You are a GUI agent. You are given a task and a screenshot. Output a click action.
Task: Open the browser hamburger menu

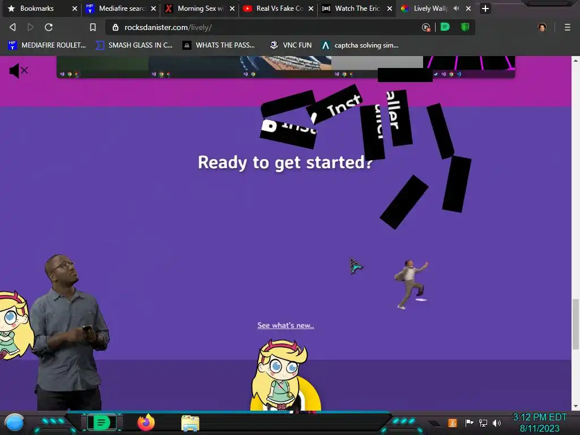tap(568, 27)
